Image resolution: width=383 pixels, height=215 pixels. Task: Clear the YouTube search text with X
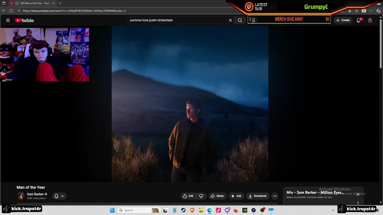[x=230, y=20]
